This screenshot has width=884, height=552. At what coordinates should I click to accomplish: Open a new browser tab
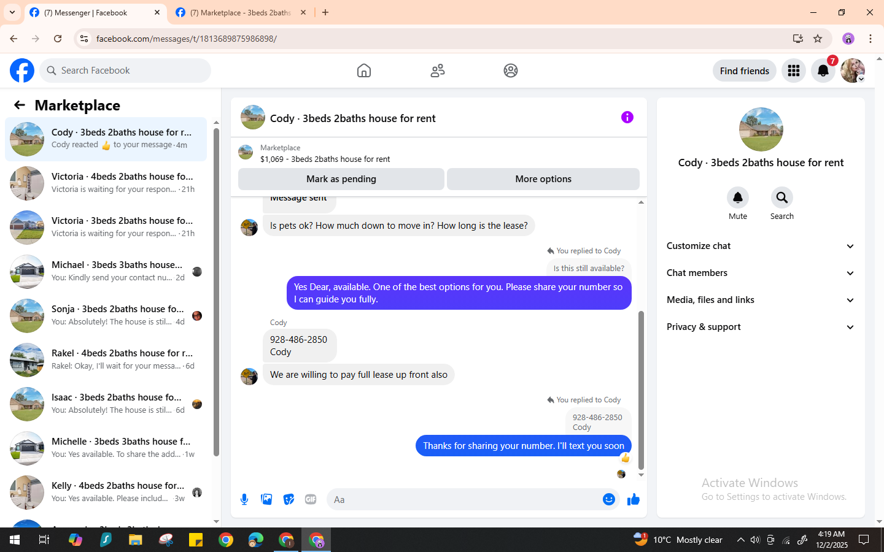pos(325,12)
